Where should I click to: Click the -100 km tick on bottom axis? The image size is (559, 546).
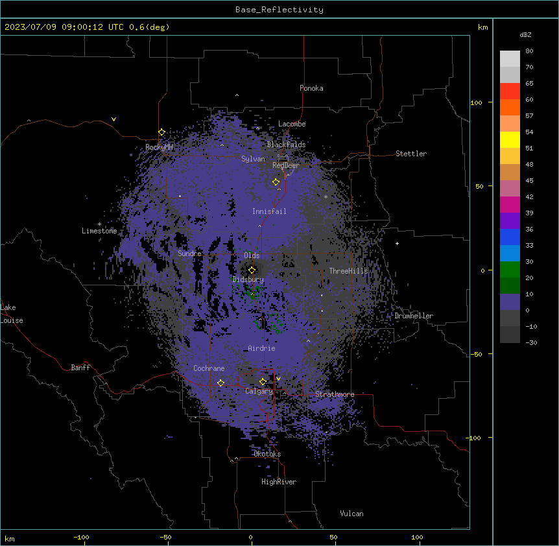pos(81,537)
